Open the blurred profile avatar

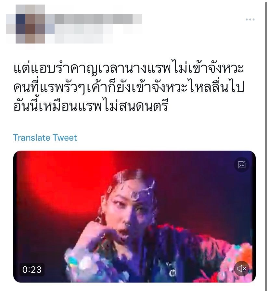click(x=30, y=24)
